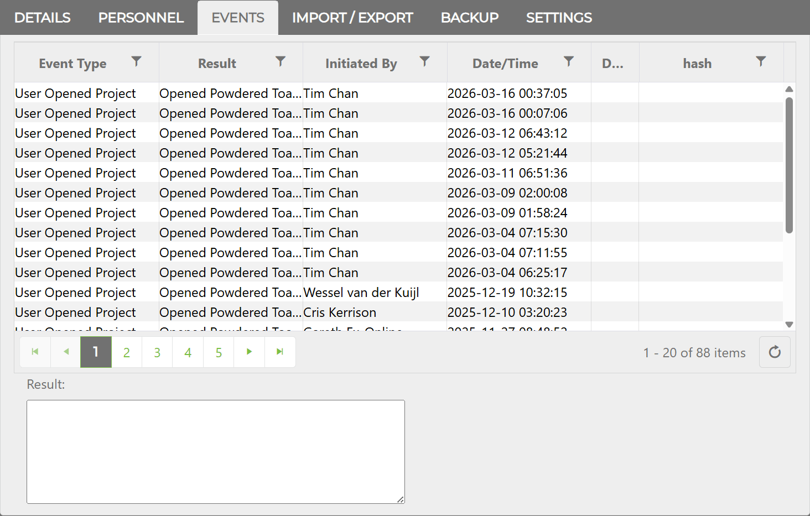This screenshot has width=810, height=516.
Task: Open the hash column filter
Action: [761, 61]
